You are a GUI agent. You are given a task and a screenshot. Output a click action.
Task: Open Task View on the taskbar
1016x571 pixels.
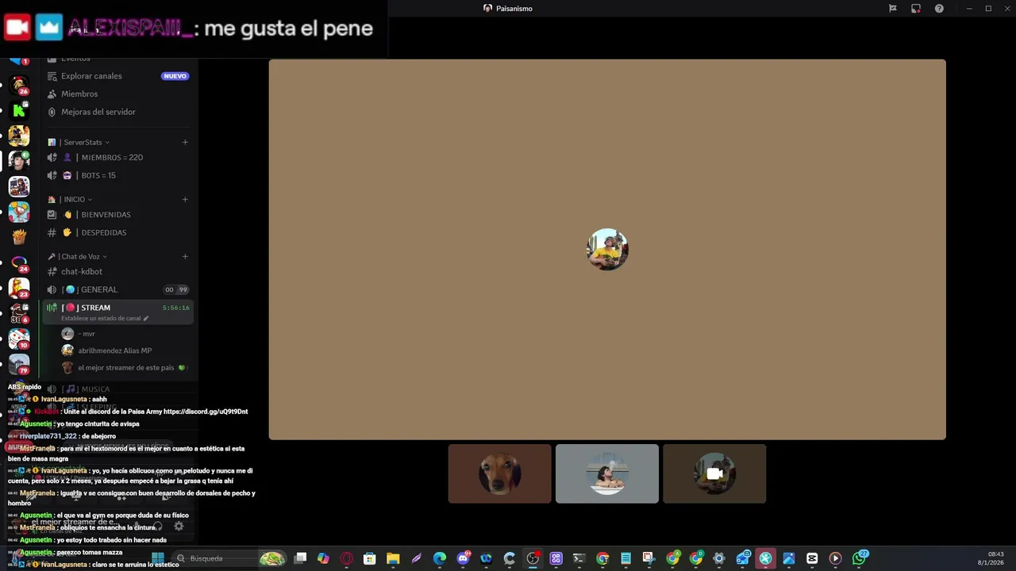pyautogui.click(x=300, y=558)
